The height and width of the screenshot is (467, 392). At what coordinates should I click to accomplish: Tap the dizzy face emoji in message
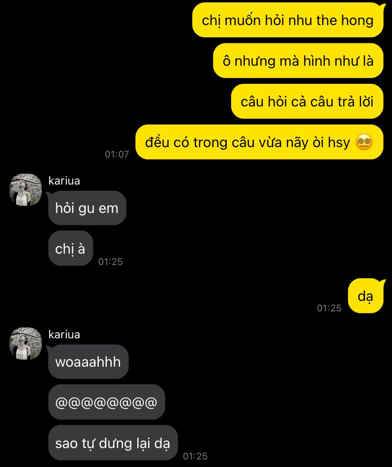coord(364,142)
